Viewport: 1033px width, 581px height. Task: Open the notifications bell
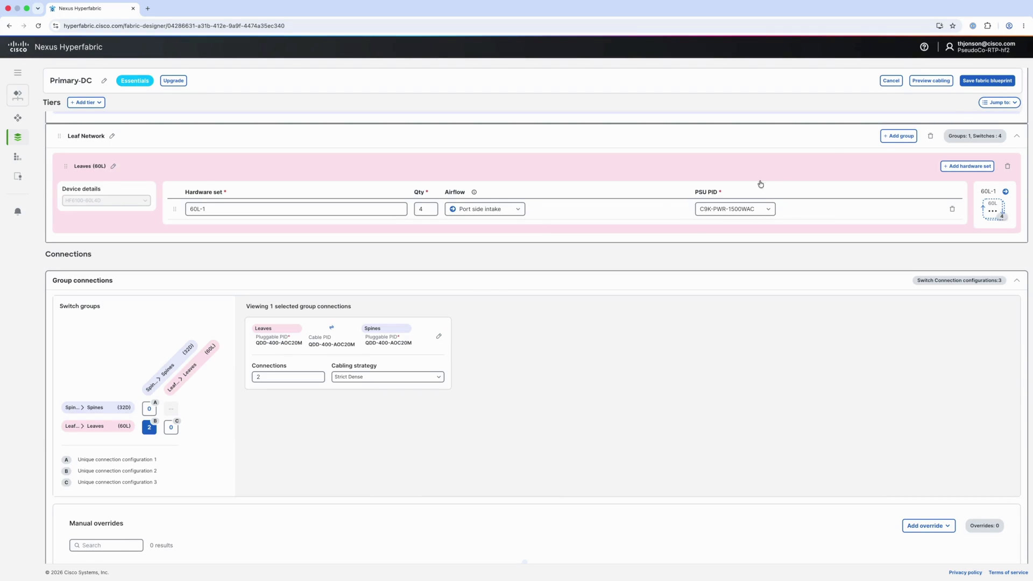pyautogui.click(x=18, y=211)
